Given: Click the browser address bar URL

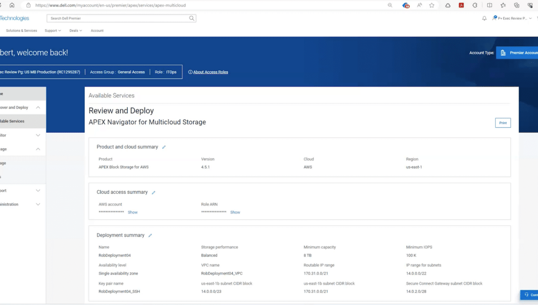Looking at the screenshot, I should [110, 5].
